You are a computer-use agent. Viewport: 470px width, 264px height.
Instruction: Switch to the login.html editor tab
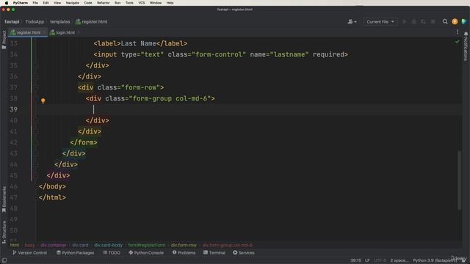tap(65, 32)
